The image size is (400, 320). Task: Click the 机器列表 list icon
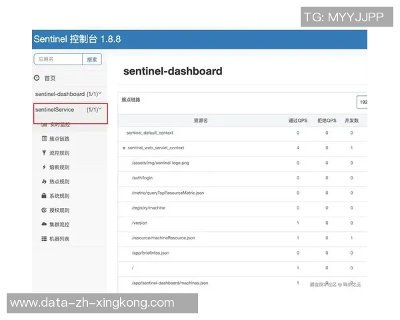pyautogui.click(x=44, y=239)
